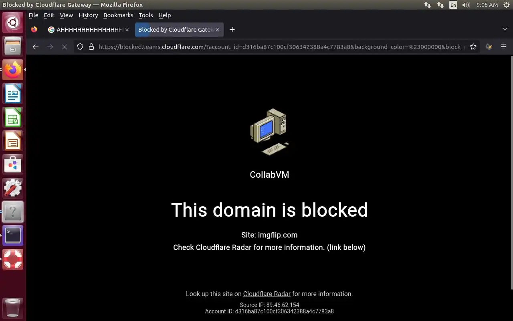Viewport: 513px width, 321px height.
Task: Launch LibreOffice Calc from the dock
Action: [x=13, y=118]
